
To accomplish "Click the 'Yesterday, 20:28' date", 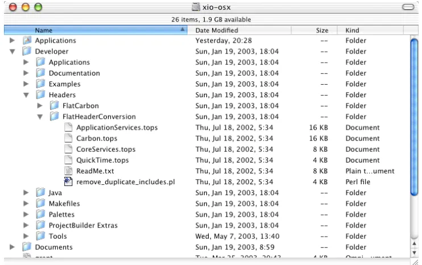I will pyautogui.click(x=224, y=40).
